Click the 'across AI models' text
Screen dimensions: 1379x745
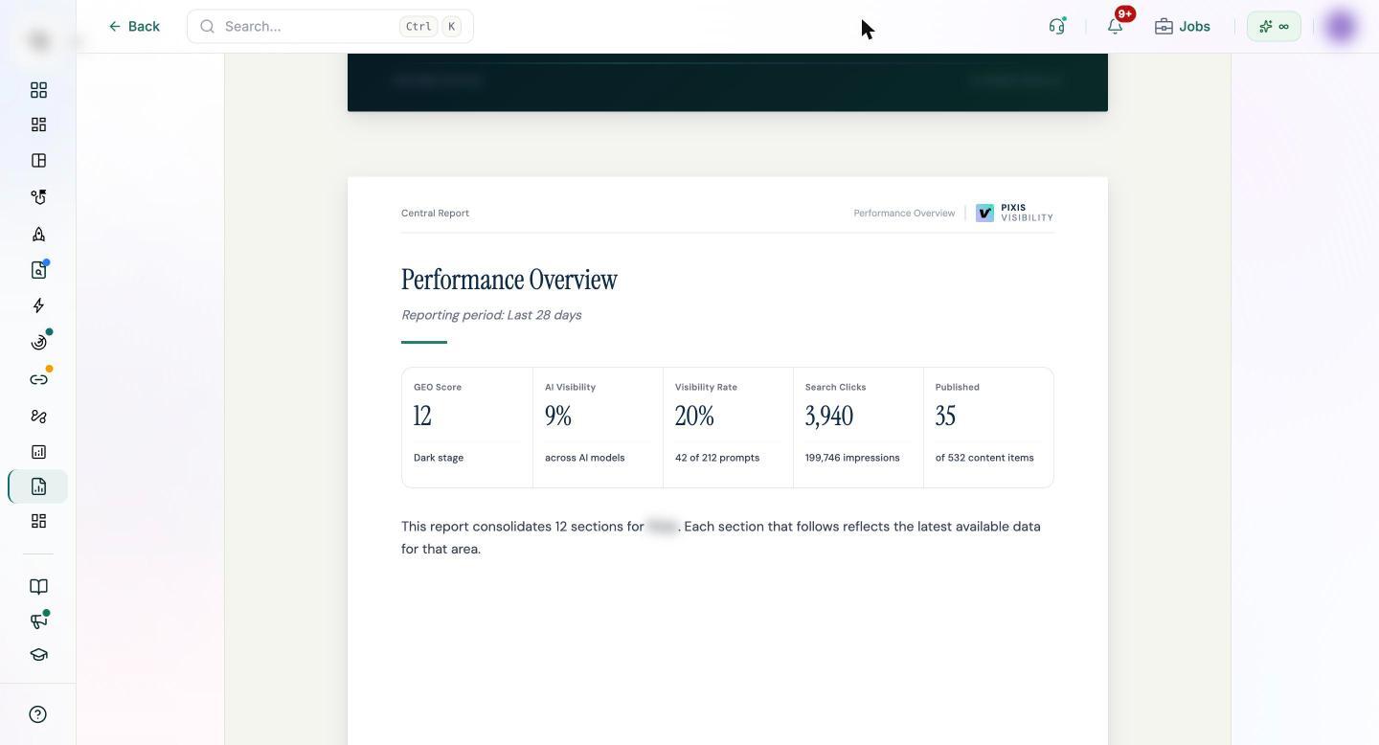point(585,458)
